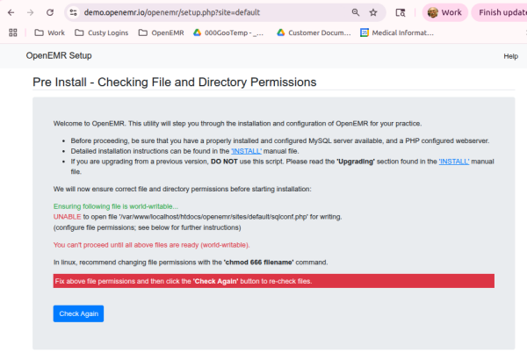Click the Work profile button
Screen dimensions: 527x360
[x=444, y=13]
